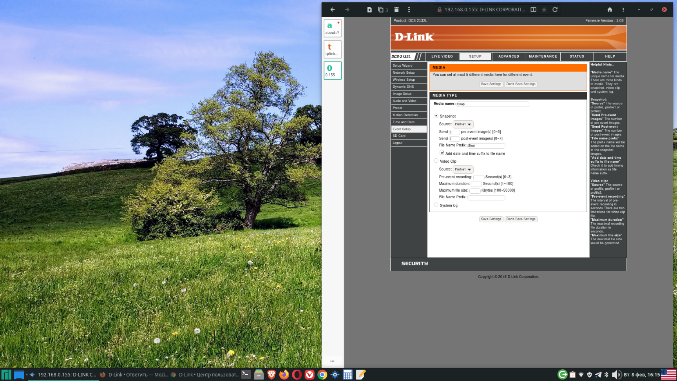The width and height of the screenshot is (677, 381).
Task: Open the clipboard manager tray icon
Action: click(573, 375)
